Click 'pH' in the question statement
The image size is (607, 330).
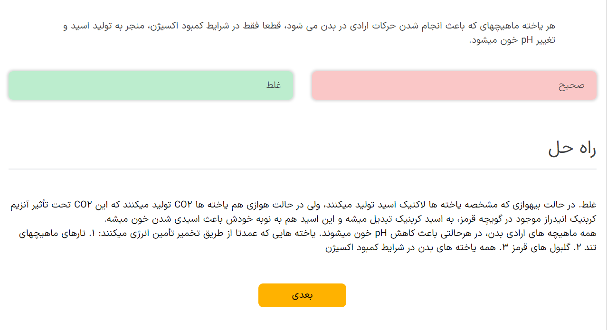(x=527, y=40)
